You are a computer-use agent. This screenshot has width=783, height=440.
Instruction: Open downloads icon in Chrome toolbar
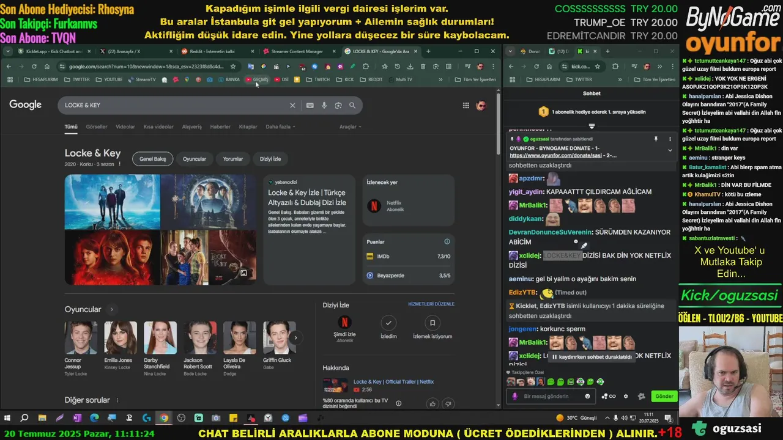click(x=410, y=67)
